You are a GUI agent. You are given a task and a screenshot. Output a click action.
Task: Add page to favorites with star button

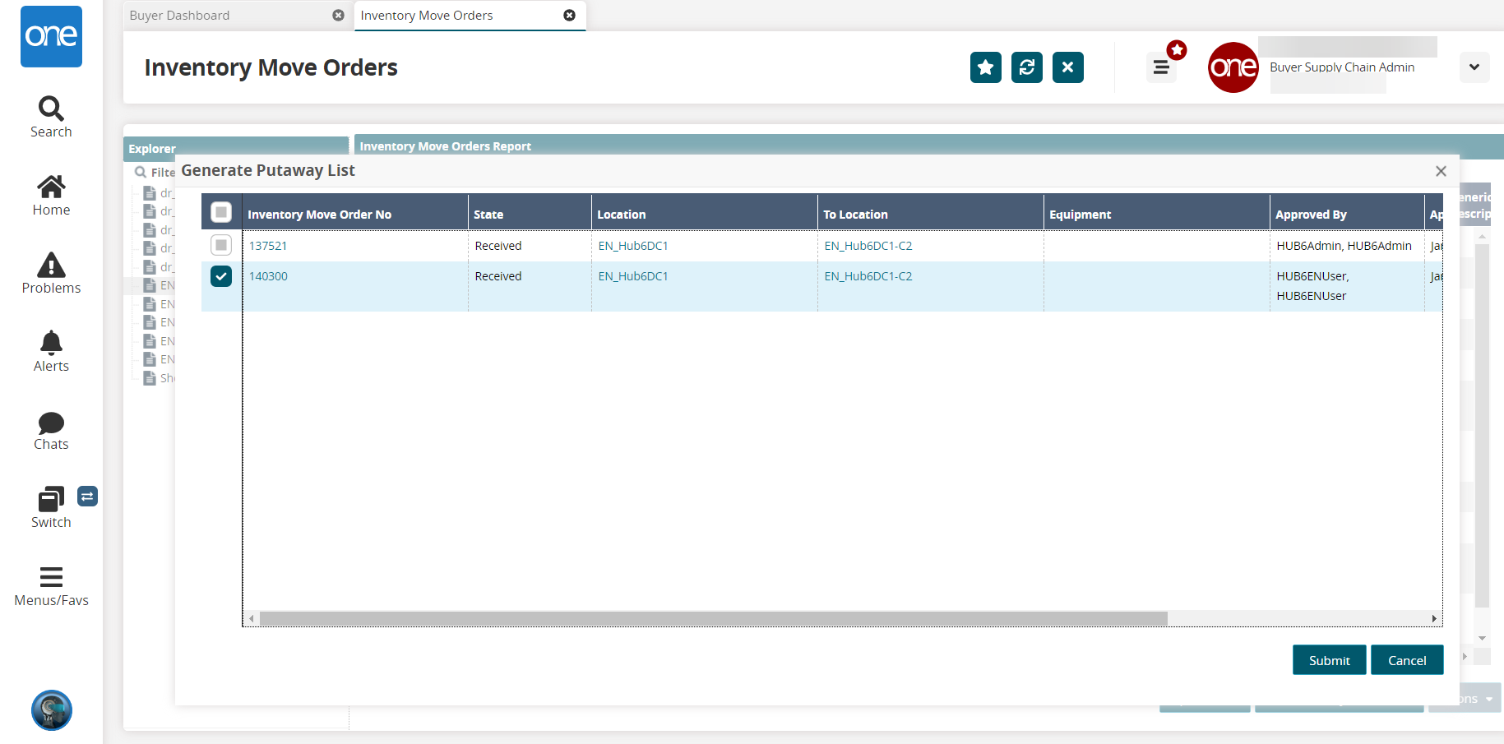pyautogui.click(x=985, y=67)
